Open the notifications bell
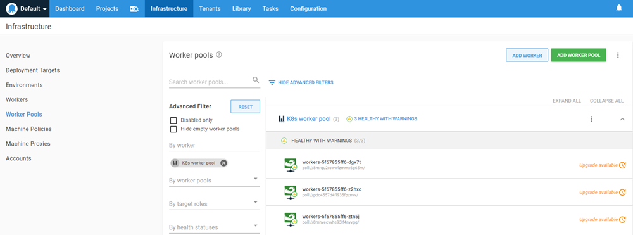Screen dimensions: 633x235 (619, 8)
